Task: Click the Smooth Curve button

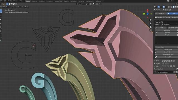Action: pos(166,47)
